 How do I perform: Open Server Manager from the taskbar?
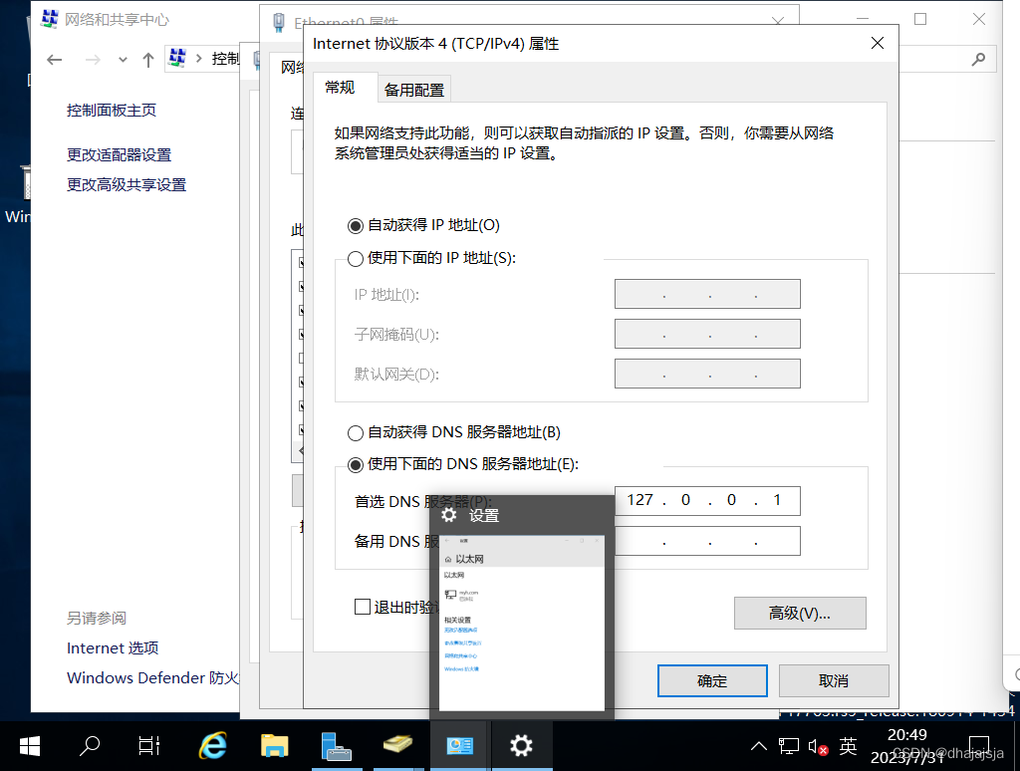coord(337,746)
